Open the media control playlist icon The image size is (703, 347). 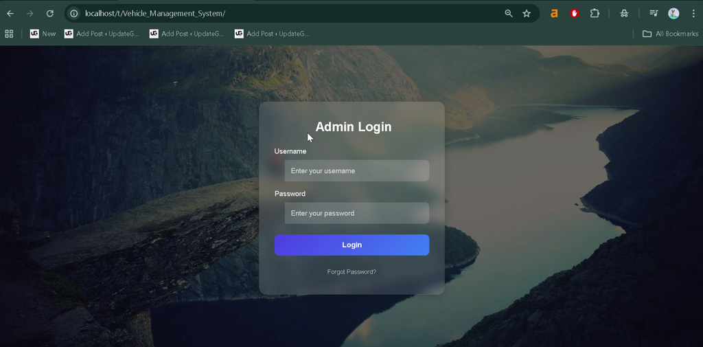pyautogui.click(x=654, y=14)
